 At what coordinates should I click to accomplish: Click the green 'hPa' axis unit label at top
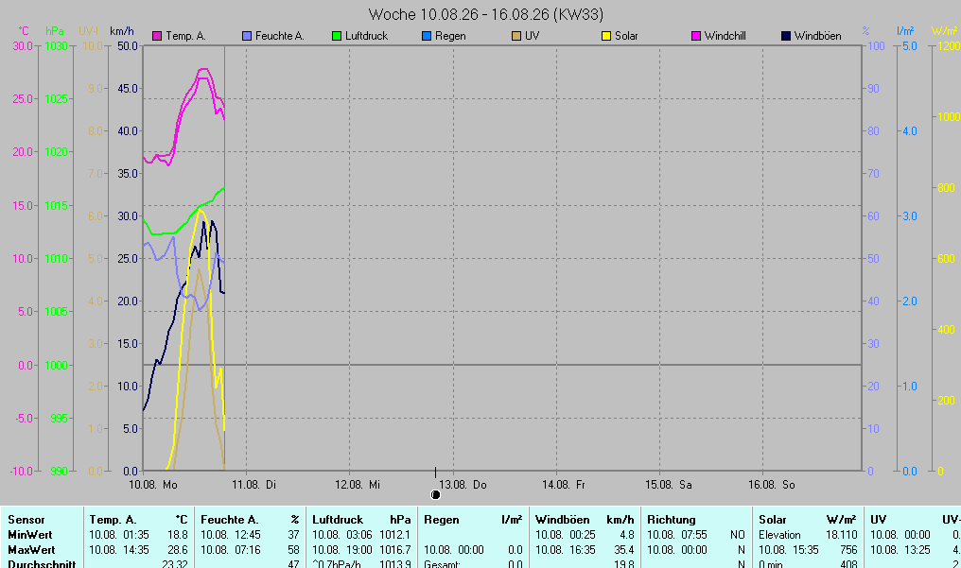(x=55, y=30)
